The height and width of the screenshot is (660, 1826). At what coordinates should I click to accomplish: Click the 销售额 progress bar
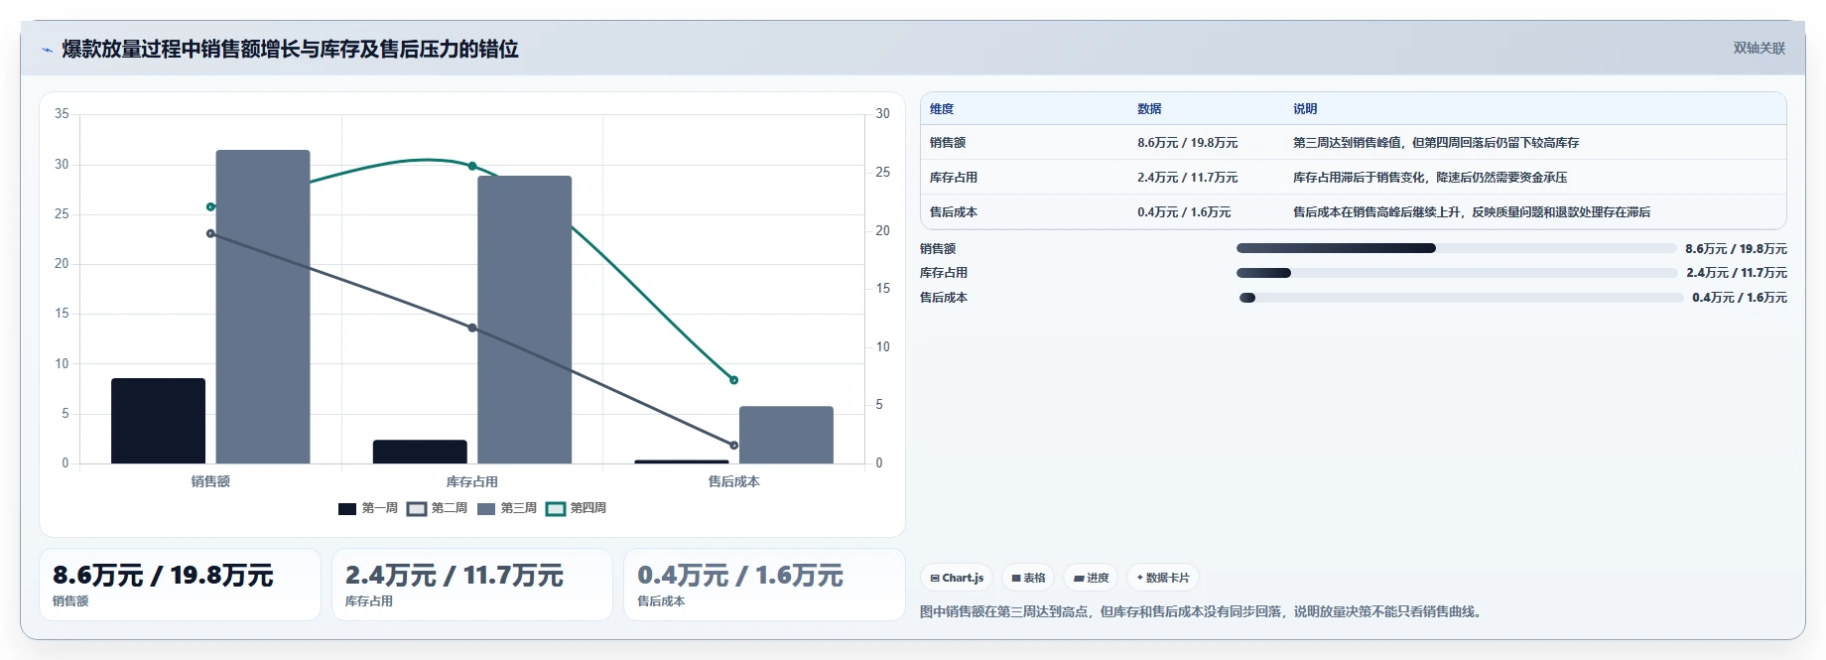click(1456, 248)
